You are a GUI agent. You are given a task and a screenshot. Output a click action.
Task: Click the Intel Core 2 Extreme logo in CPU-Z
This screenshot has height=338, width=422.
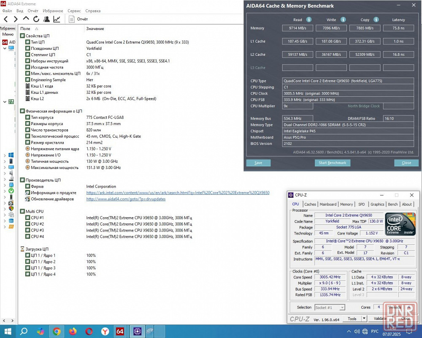[x=400, y=224]
